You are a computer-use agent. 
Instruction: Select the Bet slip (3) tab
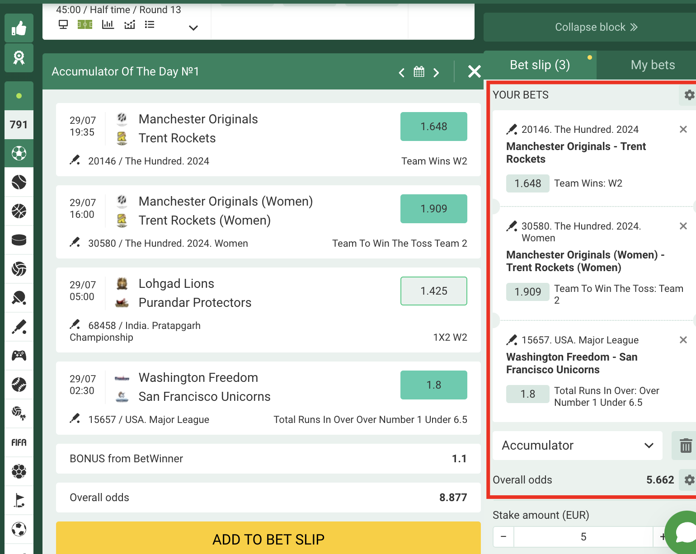pyautogui.click(x=540, y=65)
